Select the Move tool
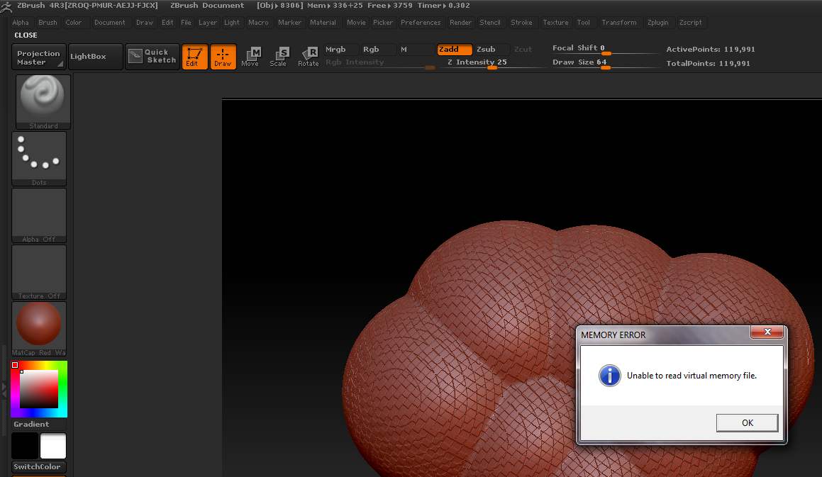The image size is (822, 477). click(x=250, y=57)
